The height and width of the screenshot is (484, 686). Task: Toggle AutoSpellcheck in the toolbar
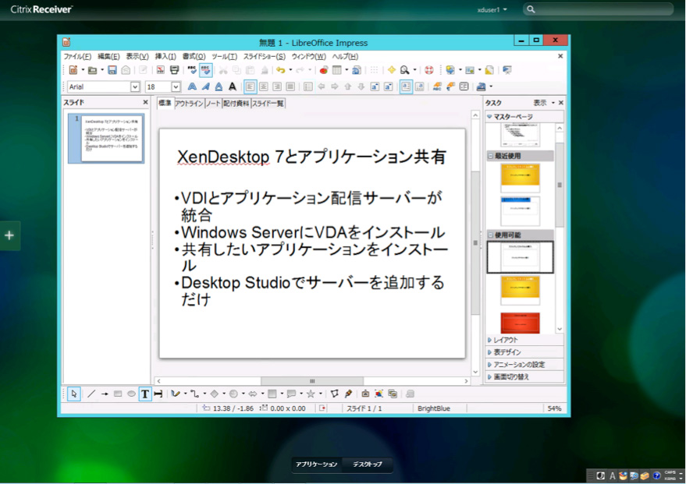pyautogui.click(x=205, y=70)
